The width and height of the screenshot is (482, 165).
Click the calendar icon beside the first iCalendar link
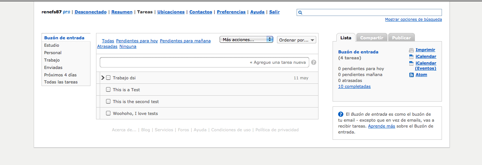click(411, 57)
